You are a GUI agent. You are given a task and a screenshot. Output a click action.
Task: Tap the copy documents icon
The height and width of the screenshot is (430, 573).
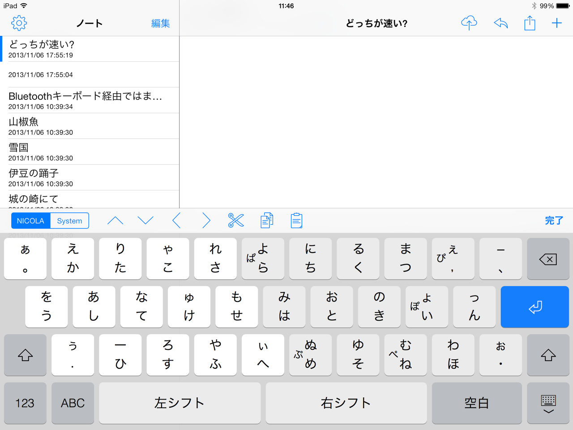tap(266, 220)
